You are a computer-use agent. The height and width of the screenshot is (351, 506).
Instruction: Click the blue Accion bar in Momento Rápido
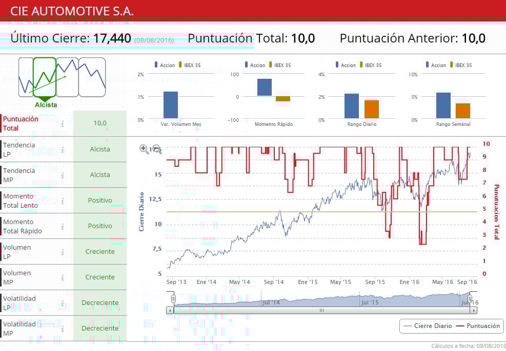click(x=265, y=87)
